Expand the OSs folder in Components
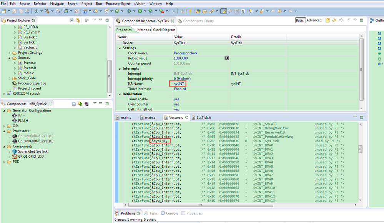 click(4, 126)
